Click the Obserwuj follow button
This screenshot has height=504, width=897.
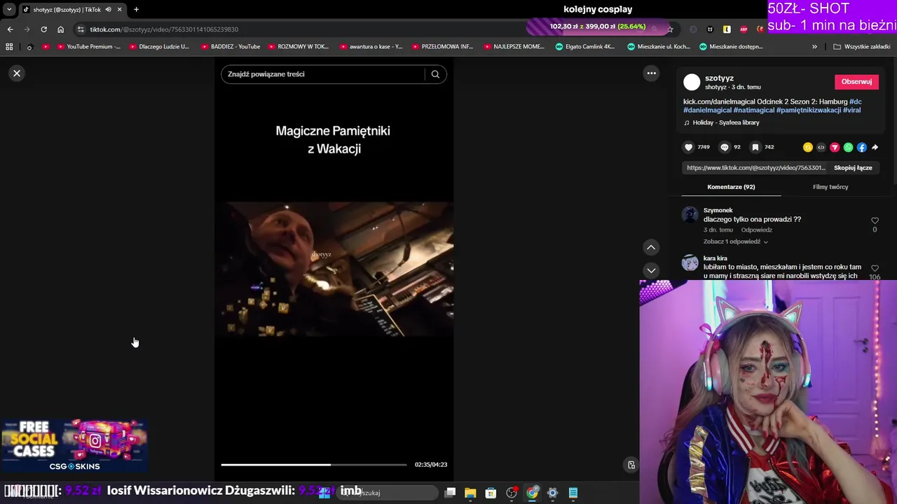[856, 82]
